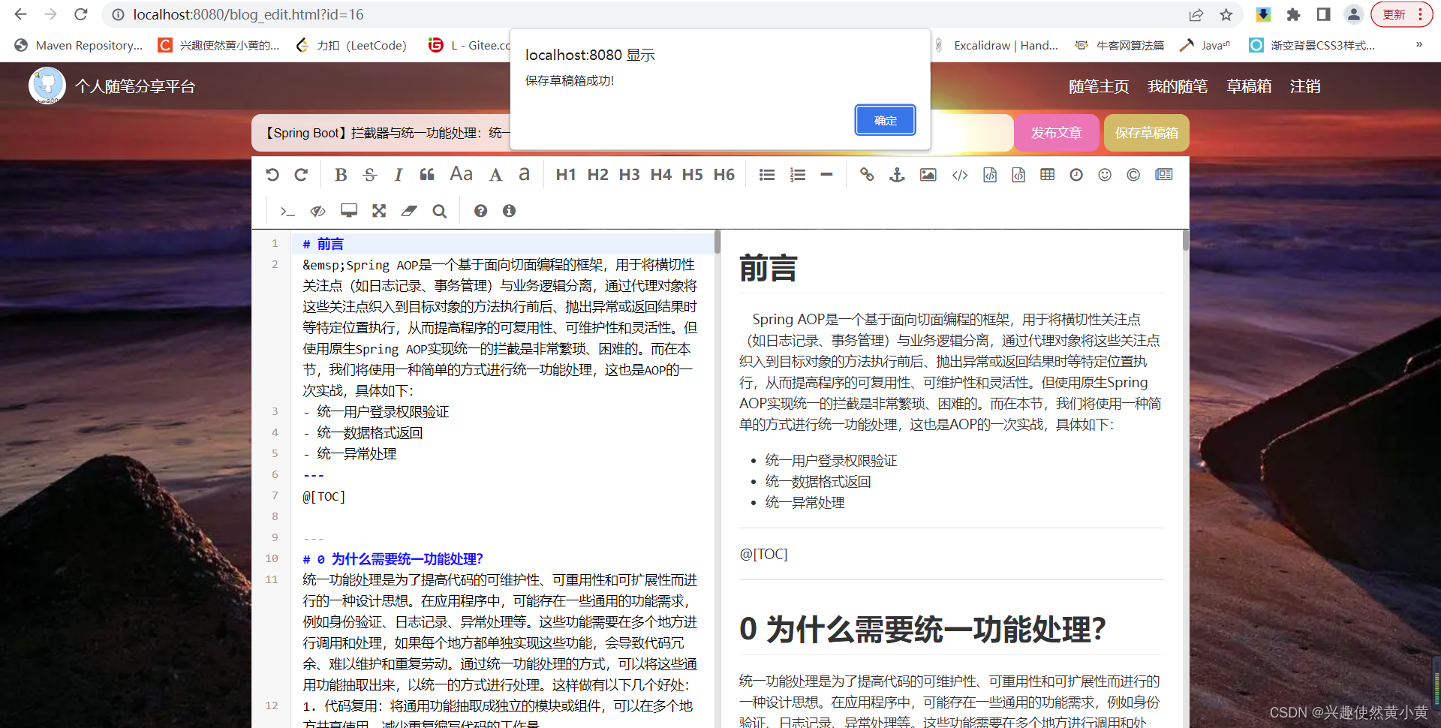Screen dimensions: 1441x728
Task: Click the site logo avatar
Action: pos(47,86)
